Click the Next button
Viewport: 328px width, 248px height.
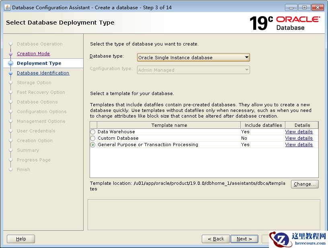pos(244,239)
